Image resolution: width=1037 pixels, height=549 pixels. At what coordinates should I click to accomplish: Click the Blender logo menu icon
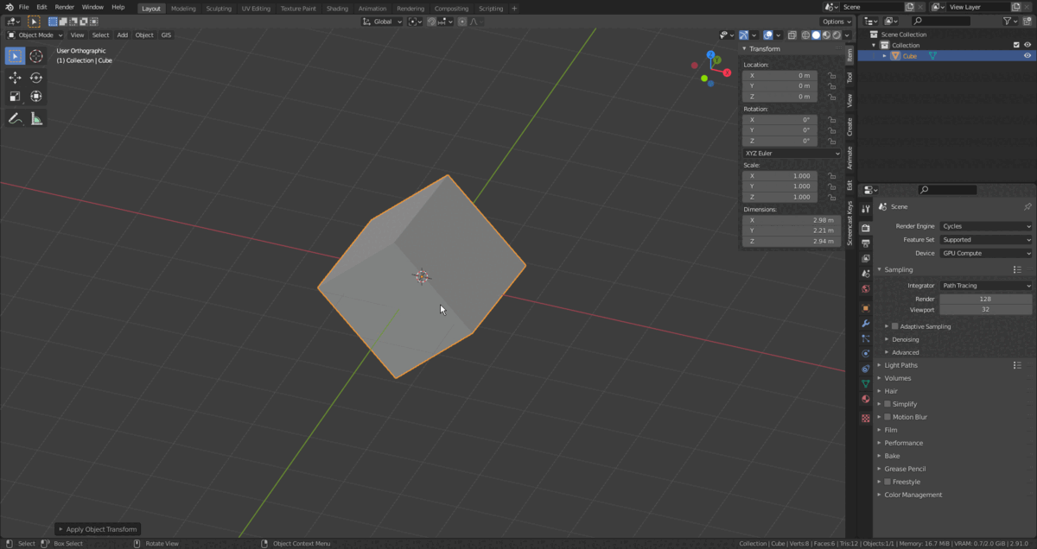9,8
